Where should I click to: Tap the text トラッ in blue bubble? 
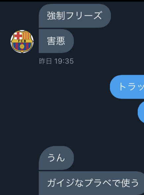131,87
